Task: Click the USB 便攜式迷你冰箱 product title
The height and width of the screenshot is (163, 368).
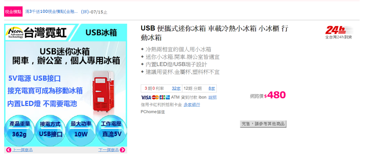Action: (x=214, y=33)
